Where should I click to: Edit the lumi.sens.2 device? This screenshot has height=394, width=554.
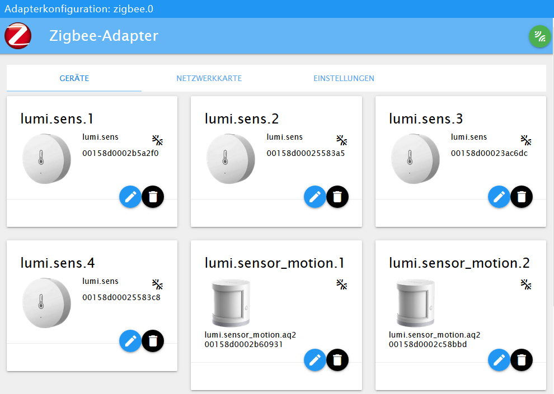[315, 197]
